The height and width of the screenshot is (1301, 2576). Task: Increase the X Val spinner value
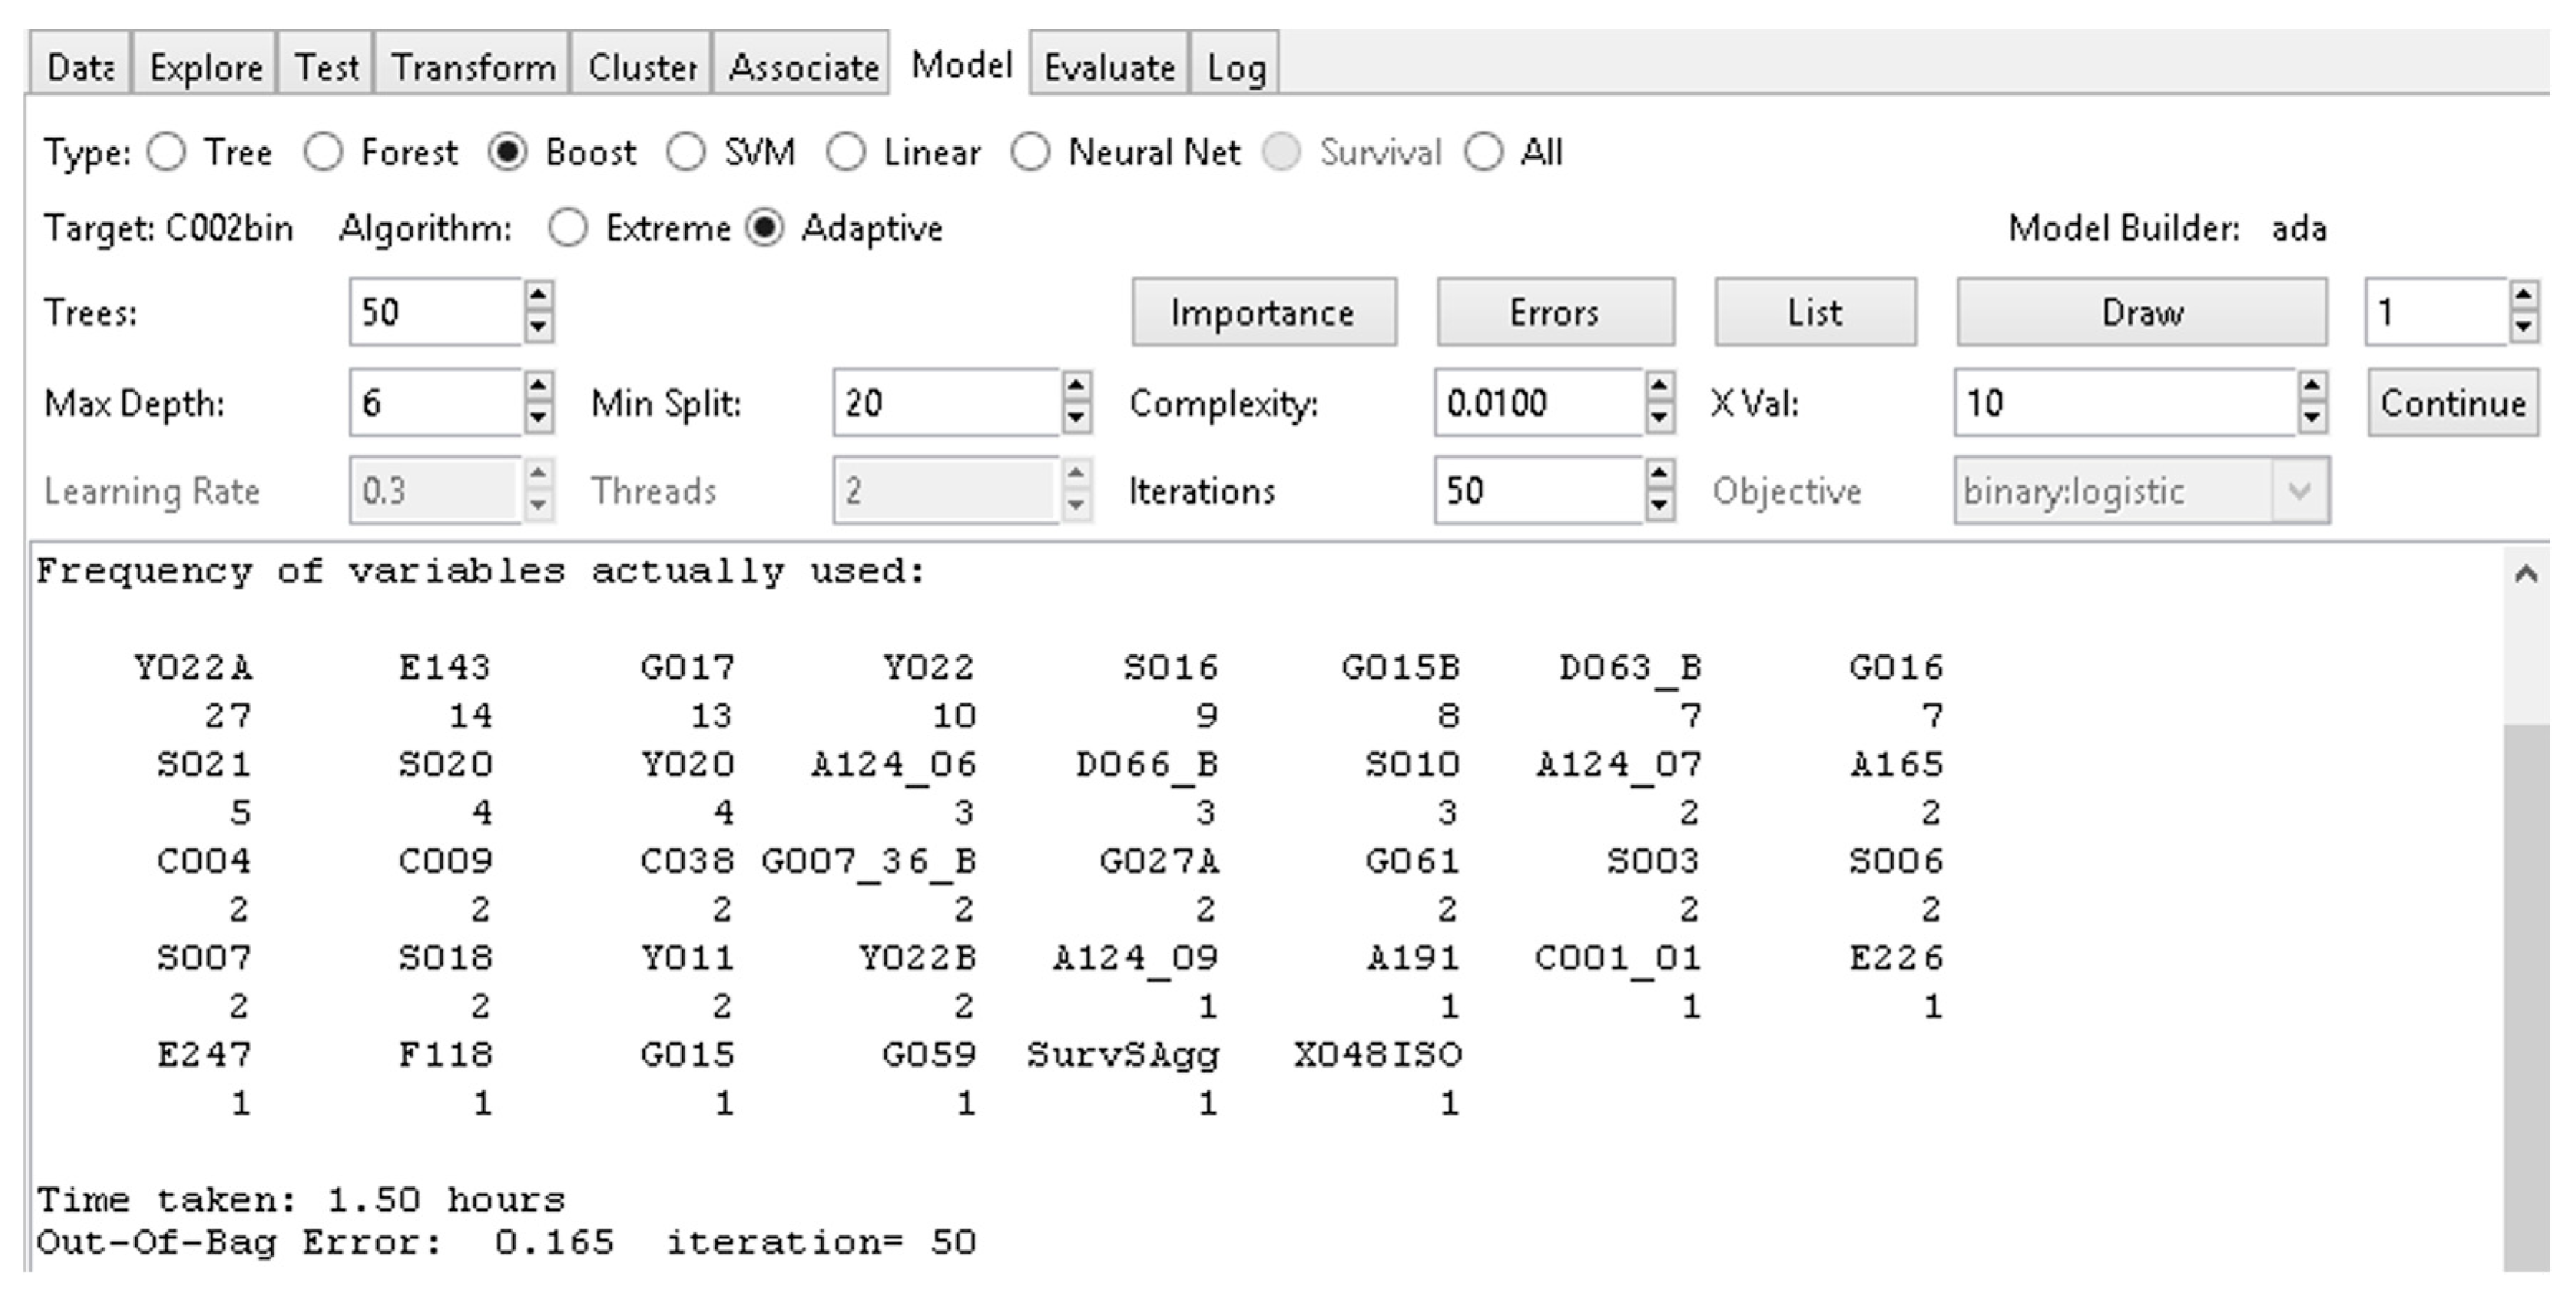coord(2311,386)
